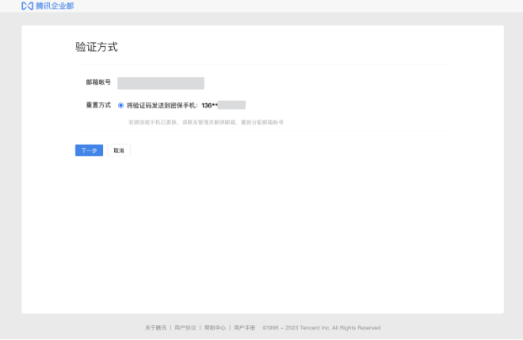Click the gray hint text about changed phone

pos(206,122)
